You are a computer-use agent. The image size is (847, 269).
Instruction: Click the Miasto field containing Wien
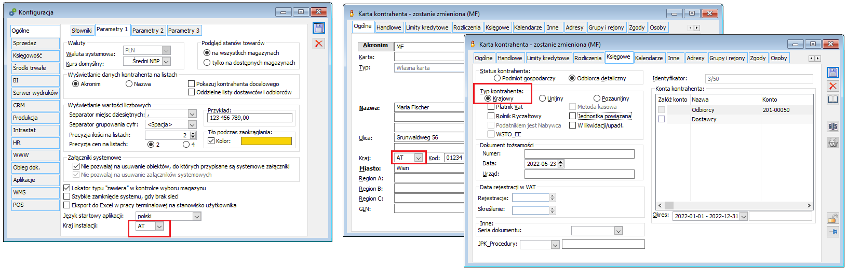tap(429, 168)
